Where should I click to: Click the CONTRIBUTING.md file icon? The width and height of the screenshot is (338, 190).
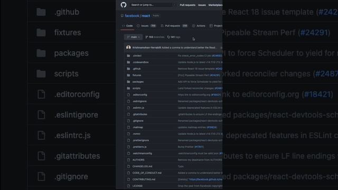pyautogui.click(x=128, y=179)
